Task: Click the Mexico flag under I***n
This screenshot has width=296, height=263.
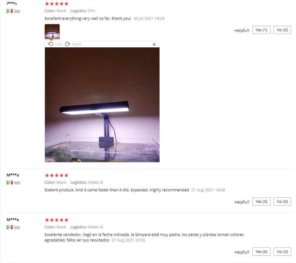Action: [x=10, y=11]
